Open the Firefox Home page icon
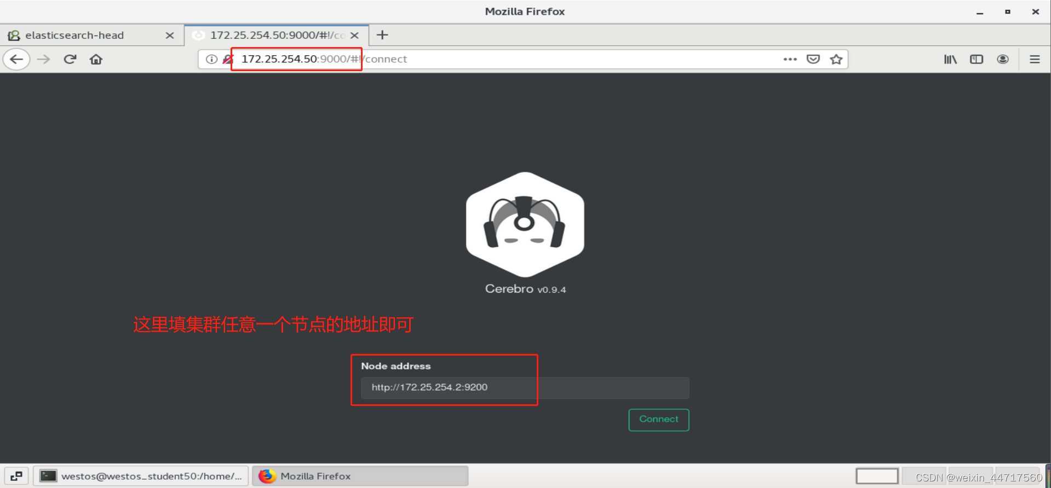Image resolution: width=1051 pixels, height=488 pixels. click(x=96, y=59)
